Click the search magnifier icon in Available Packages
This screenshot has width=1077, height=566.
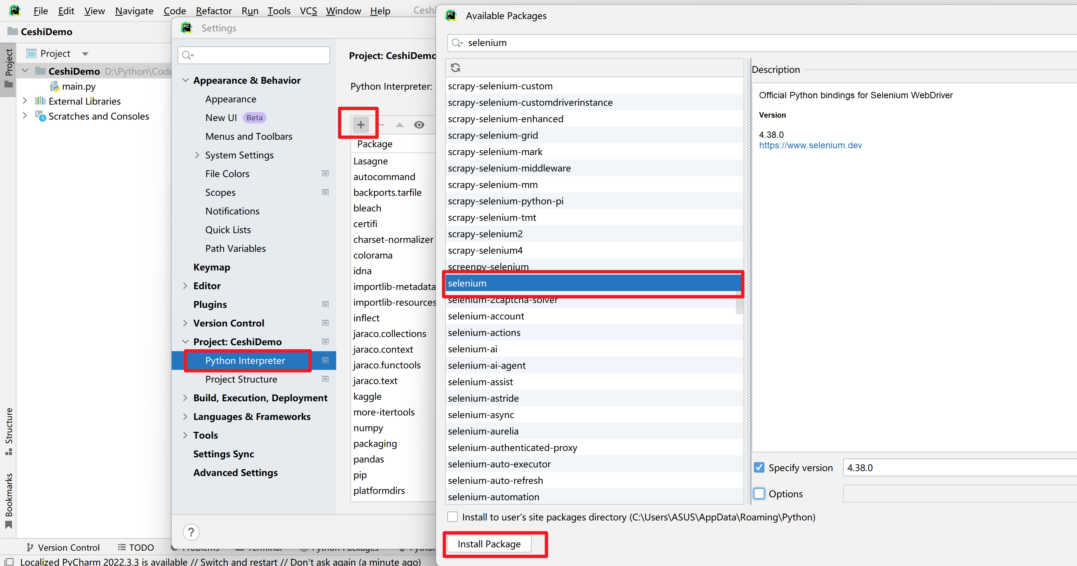[x=457, y=43]
